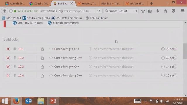This screenshot has width=187, height=105.
Task: Open Firefox from the taskbar
Action: [x=16, y=101]
